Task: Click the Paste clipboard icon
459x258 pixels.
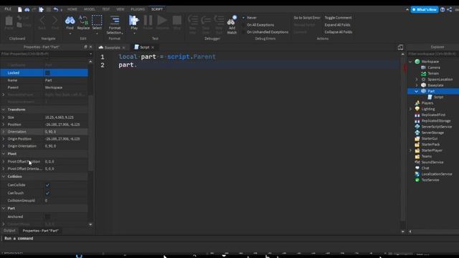Action: (9, 21)
